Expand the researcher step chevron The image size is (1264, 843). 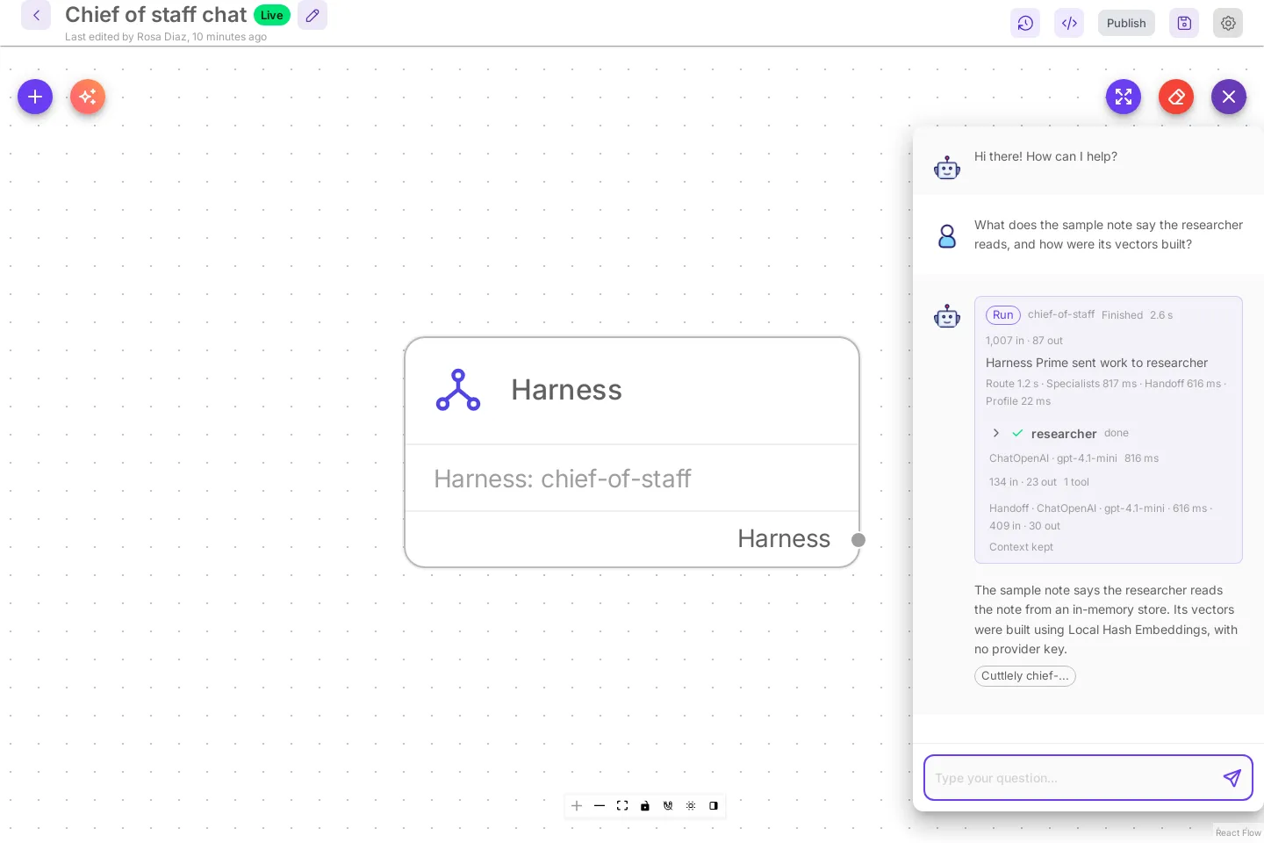tap(996, 433)
